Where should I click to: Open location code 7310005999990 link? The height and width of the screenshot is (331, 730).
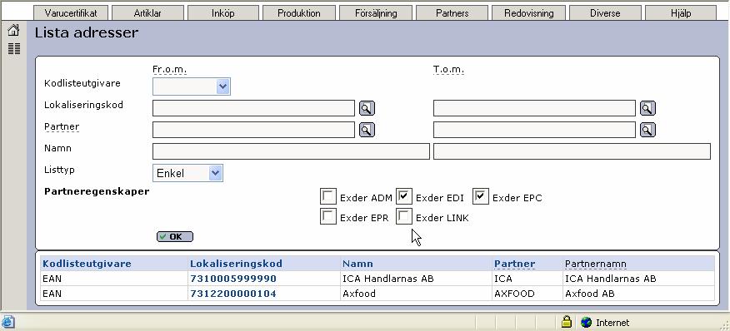233,279
